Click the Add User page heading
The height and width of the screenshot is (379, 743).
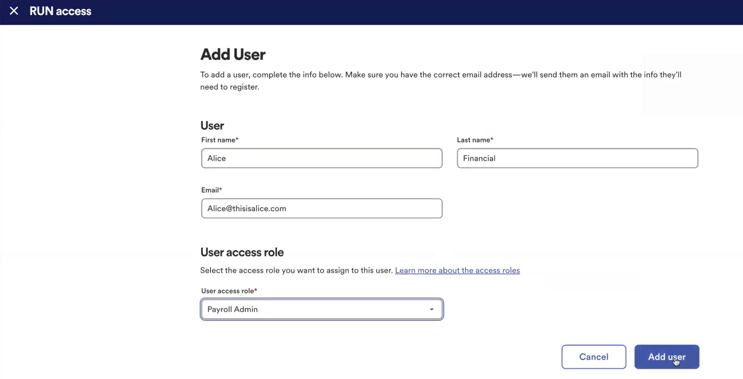pos(233,54)
